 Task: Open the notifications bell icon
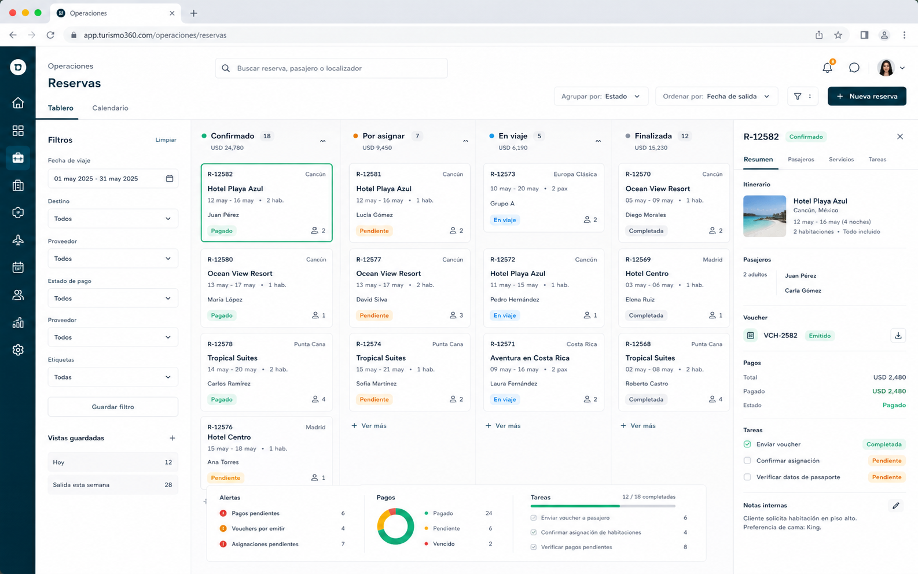pos(827,68)
